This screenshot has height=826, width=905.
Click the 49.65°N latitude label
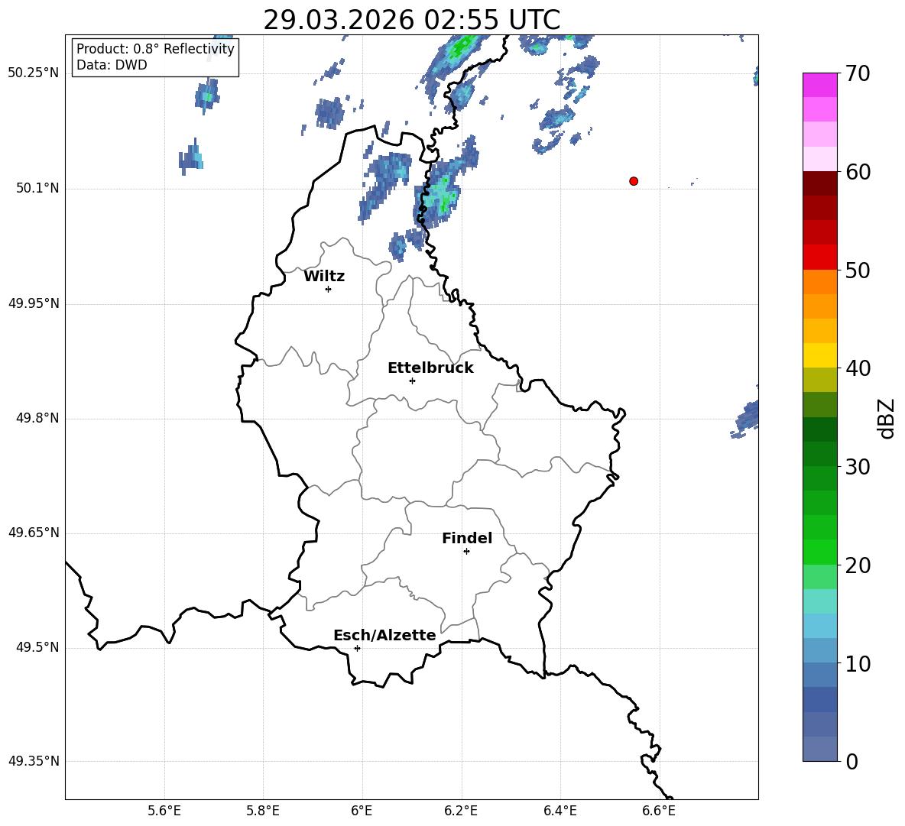coord(34,533)
